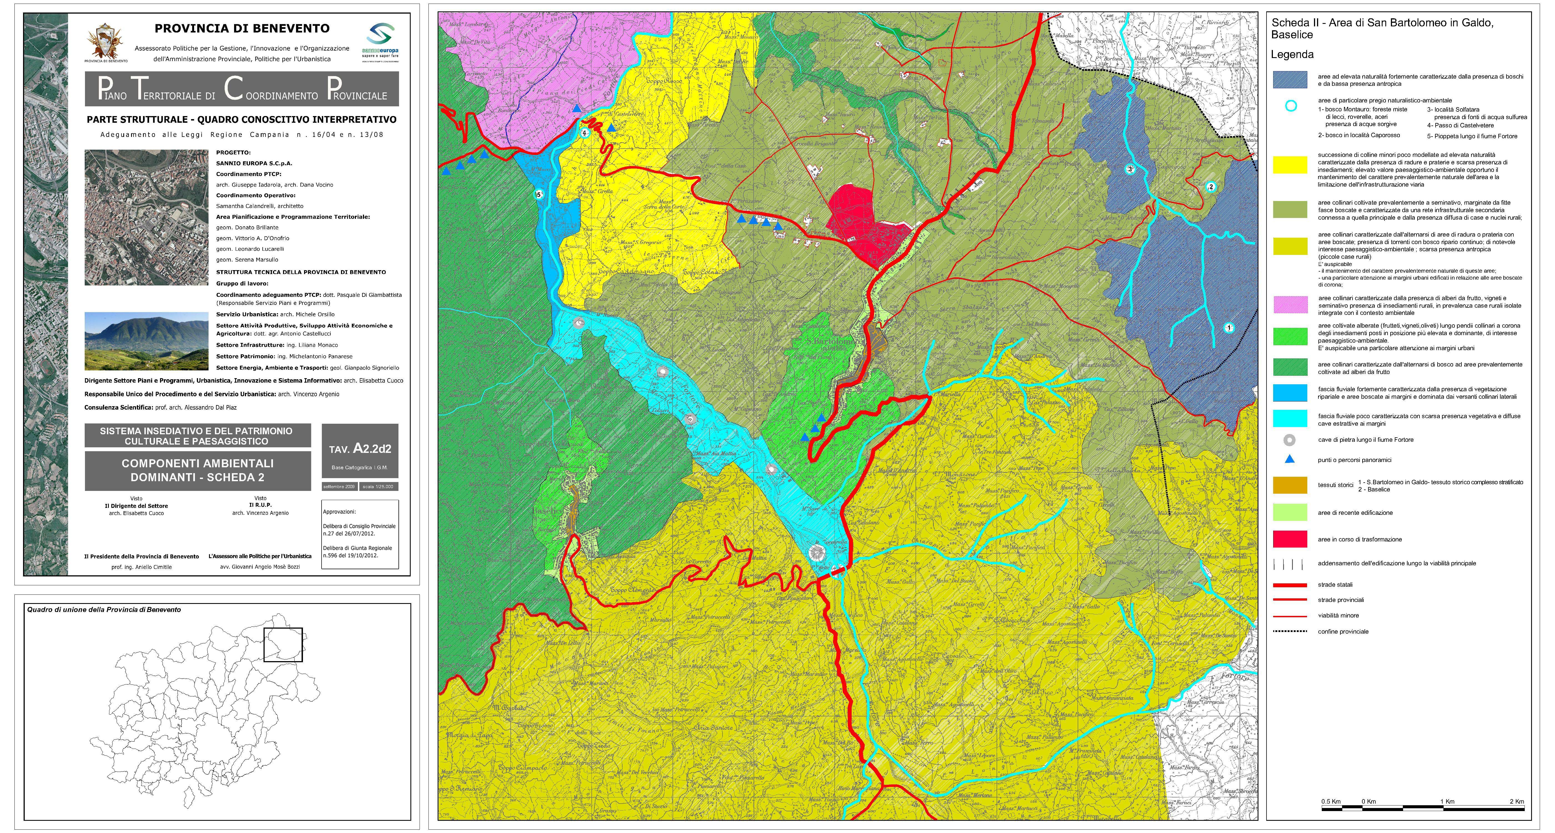Click the 'Legenda' heading
The height and width of the screenshot is (833, 1555).
click(1292, 54)
